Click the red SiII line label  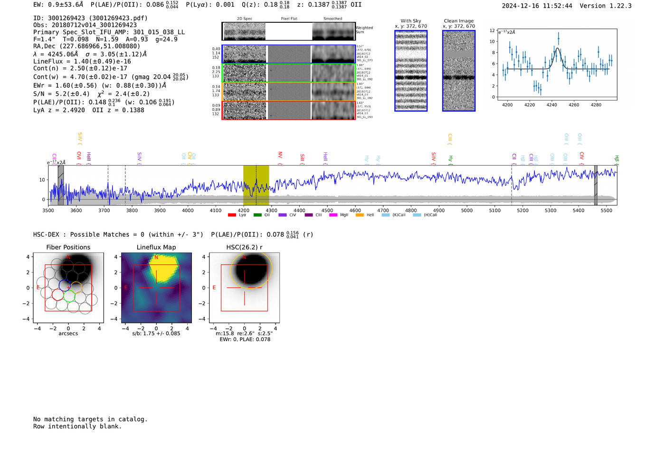pyautogui.click(x=303, y=158)
